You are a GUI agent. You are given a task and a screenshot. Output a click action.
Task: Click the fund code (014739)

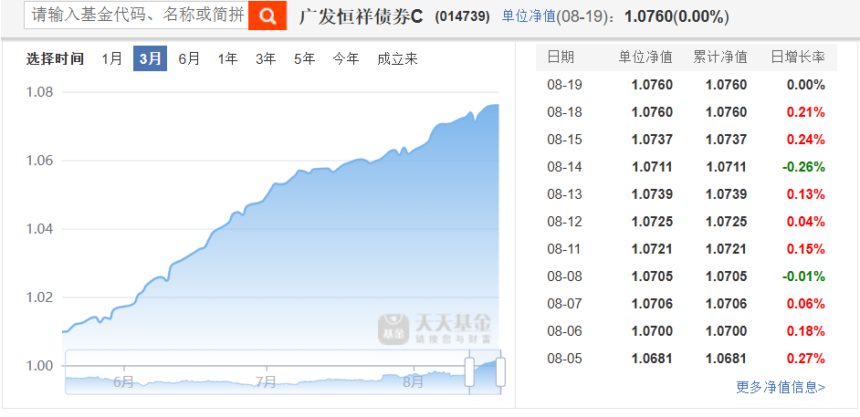point(462,16)
